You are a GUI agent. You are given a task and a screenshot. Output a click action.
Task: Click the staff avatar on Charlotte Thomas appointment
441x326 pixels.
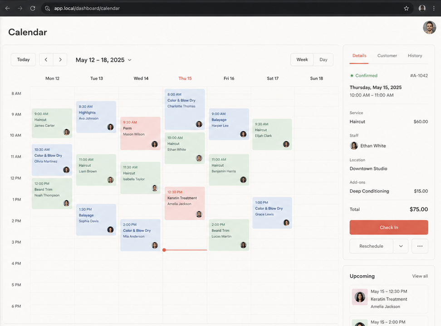pyautogui.click(x=199, y=124)
